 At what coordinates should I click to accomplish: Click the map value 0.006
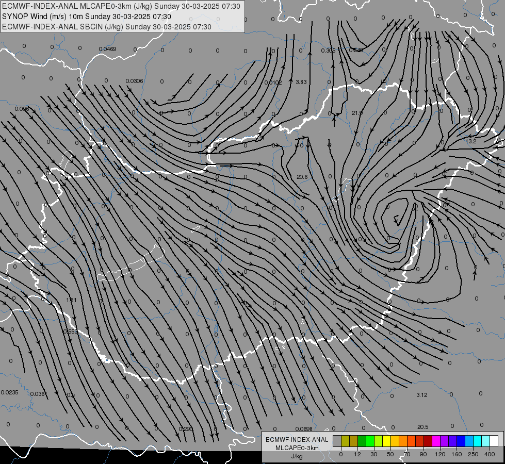tap(22, 109)
